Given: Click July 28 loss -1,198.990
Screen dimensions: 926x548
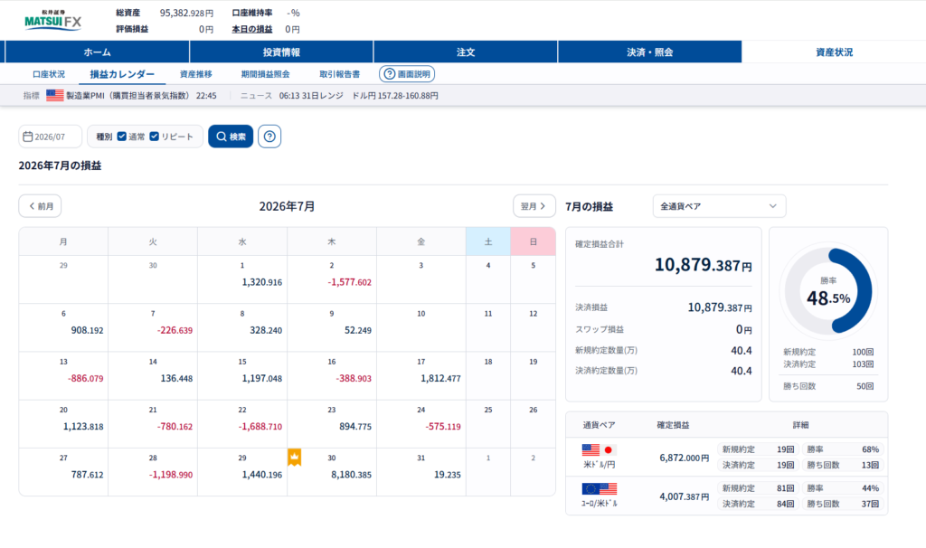Looking at the screenshot, I should pos(171,475).
